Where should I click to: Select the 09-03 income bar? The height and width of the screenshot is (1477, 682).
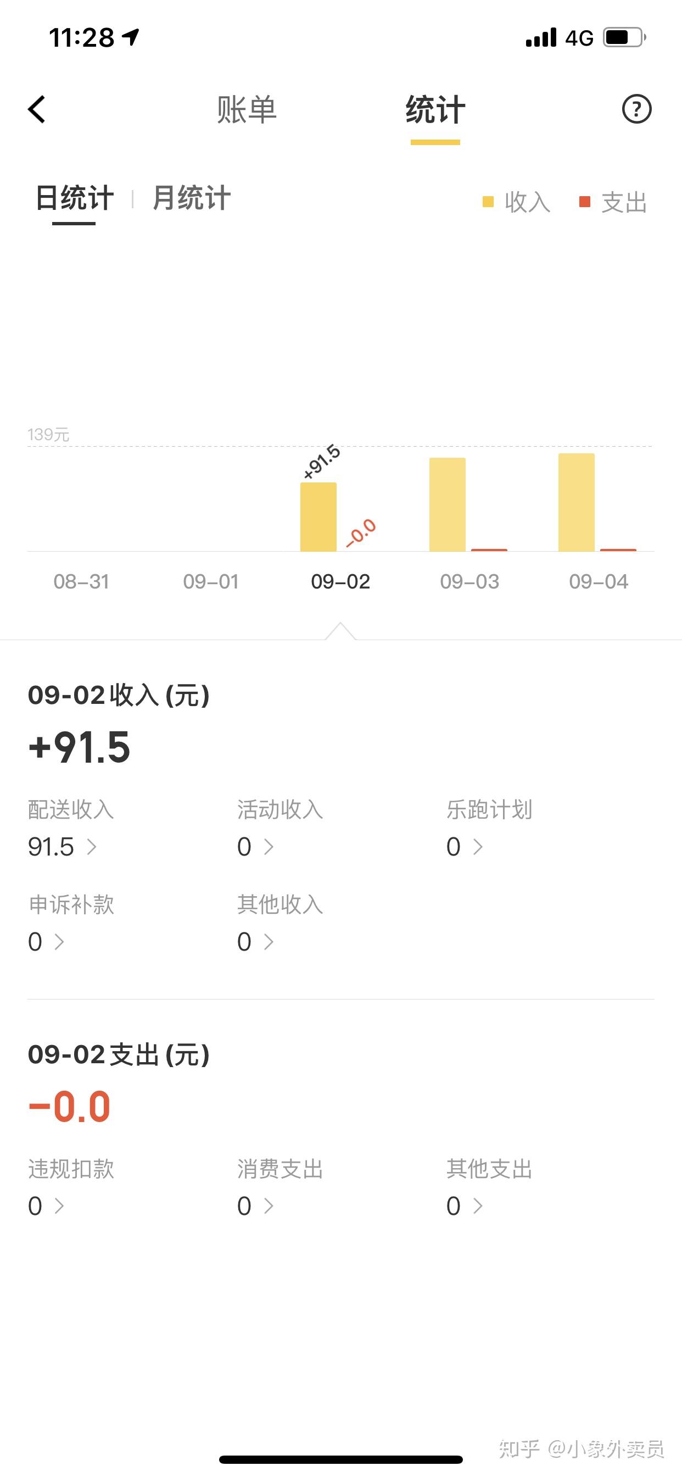[x=448, y=504]
